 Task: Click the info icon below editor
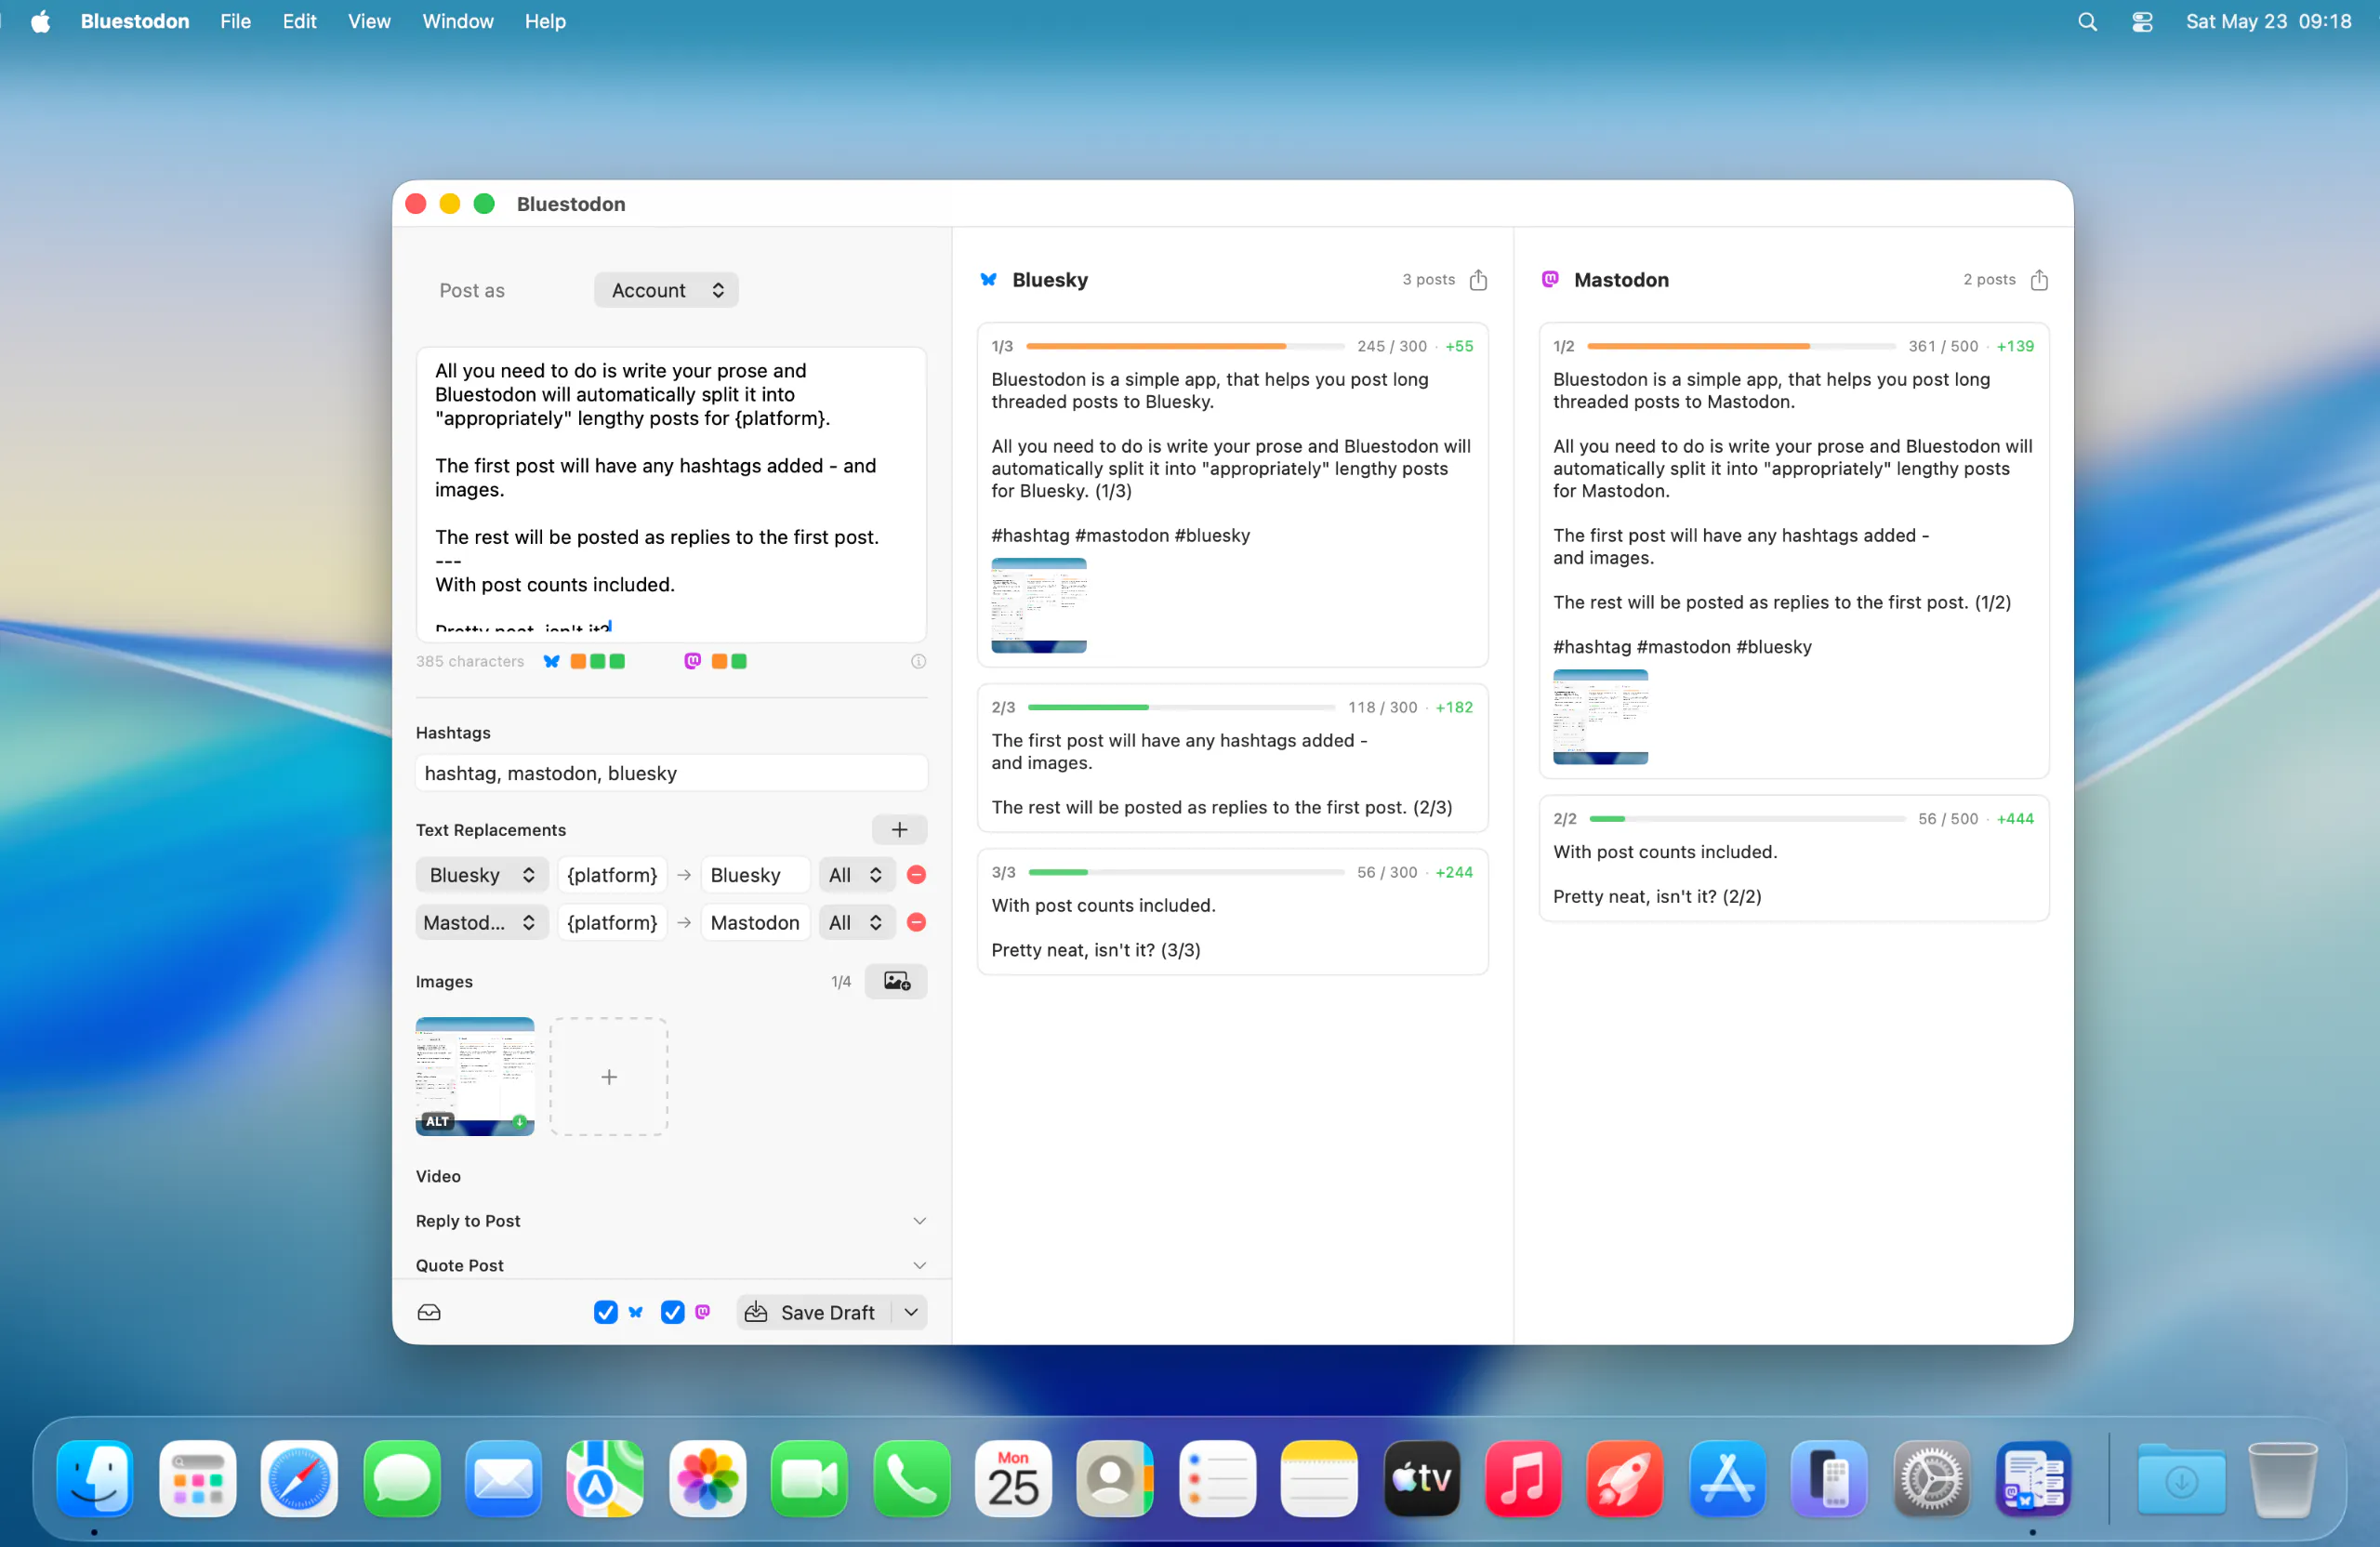[918, 661]
